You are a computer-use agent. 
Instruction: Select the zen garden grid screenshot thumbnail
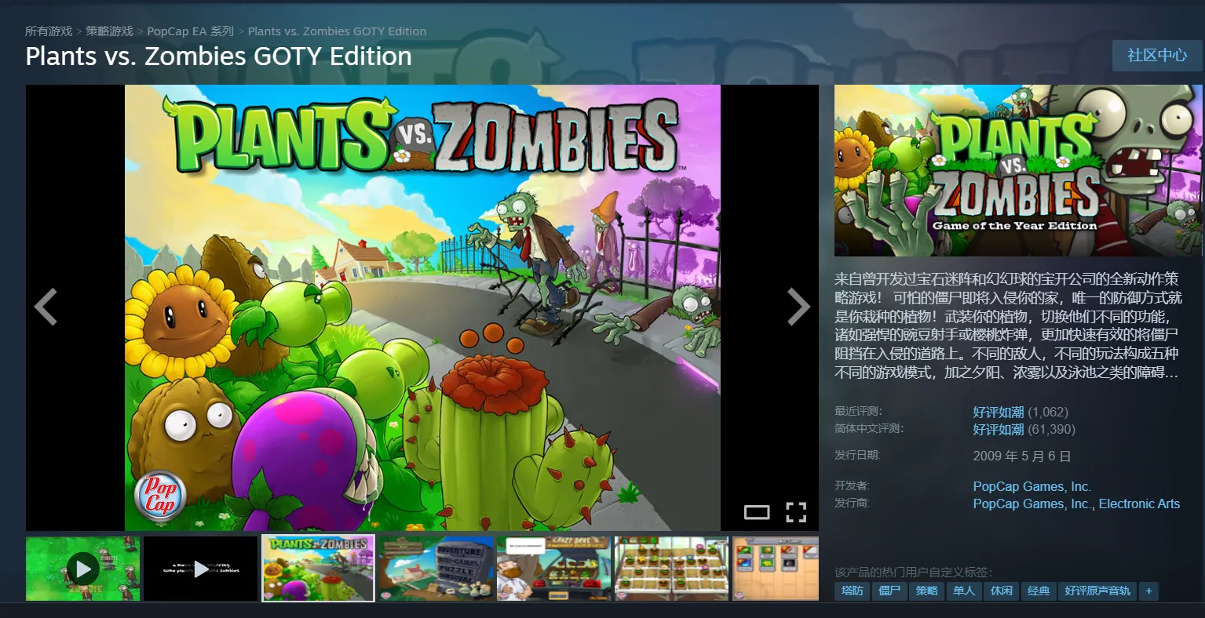(x=671, y=569)
